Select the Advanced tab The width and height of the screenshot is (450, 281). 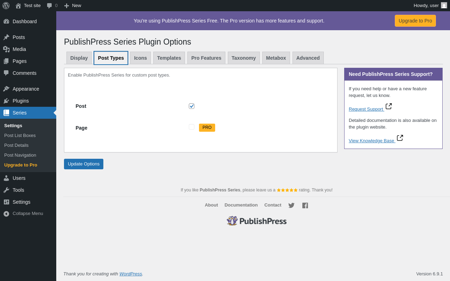[x=308, y=58]
